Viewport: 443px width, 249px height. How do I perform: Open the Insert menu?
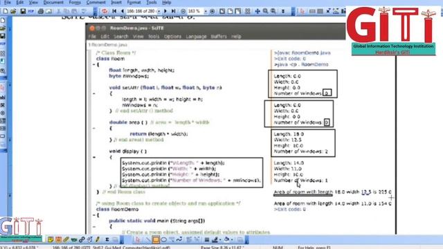click(x=116, y=3)
